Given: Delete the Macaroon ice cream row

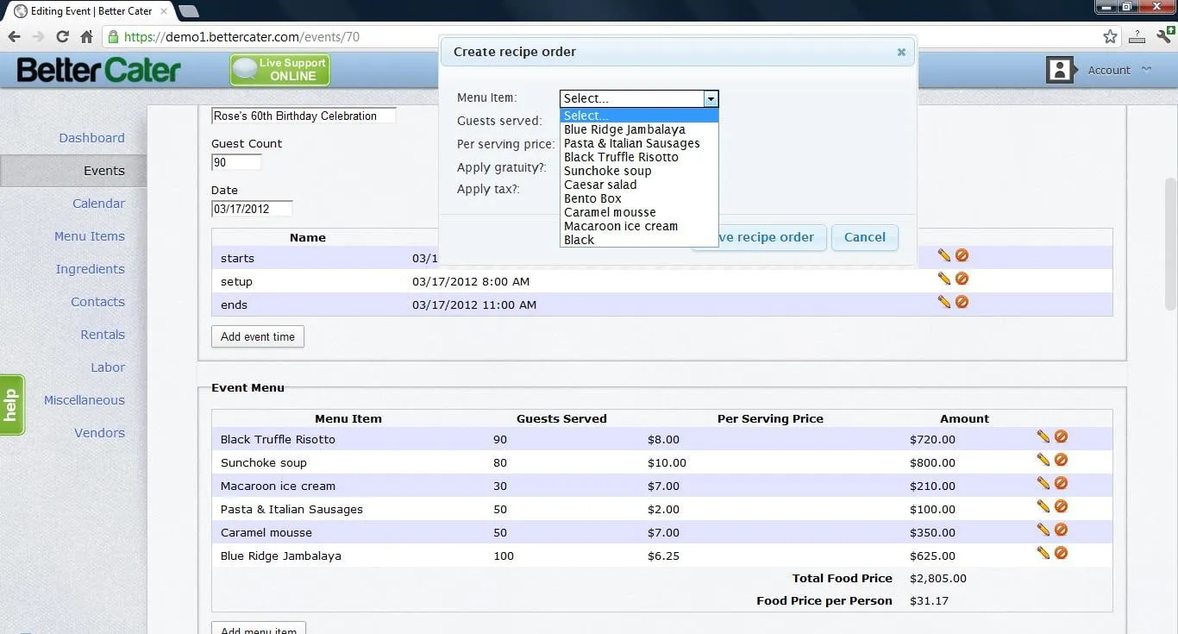Looking at the screenshot, I should [1061, 483].
